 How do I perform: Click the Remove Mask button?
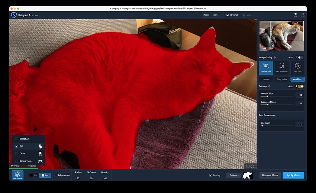pyautogui.click(x=270, y=175)
